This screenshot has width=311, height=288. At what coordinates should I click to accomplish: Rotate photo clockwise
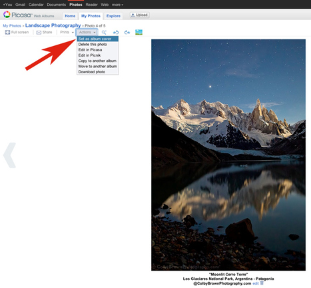tap(127, 33)
